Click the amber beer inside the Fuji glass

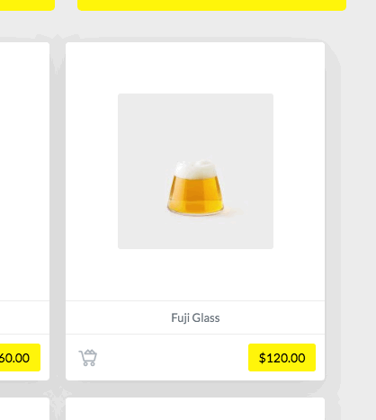click(x=195, y=195)
